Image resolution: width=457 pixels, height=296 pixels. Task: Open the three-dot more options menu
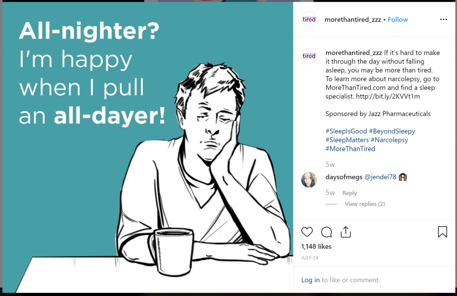pos(443,20)
